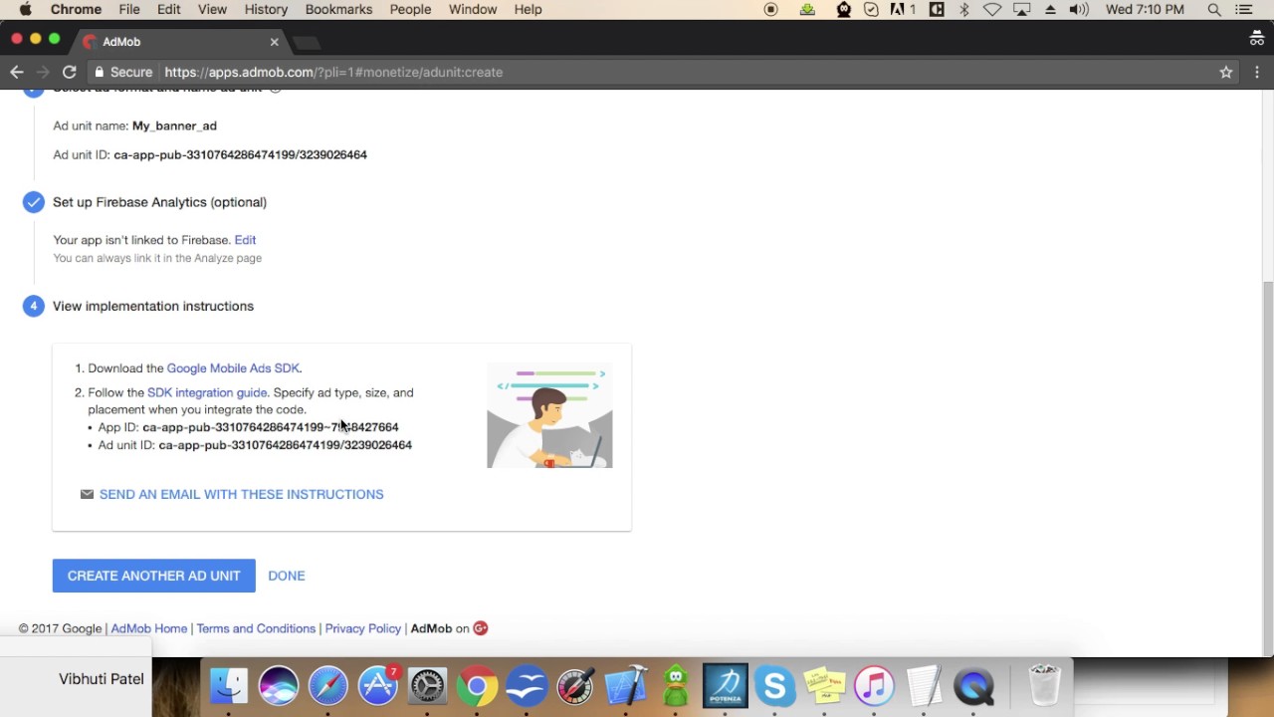Viewport: 1274px width, 717px height.
Task: Open Stickies from the dock
Action: point(824,685)
